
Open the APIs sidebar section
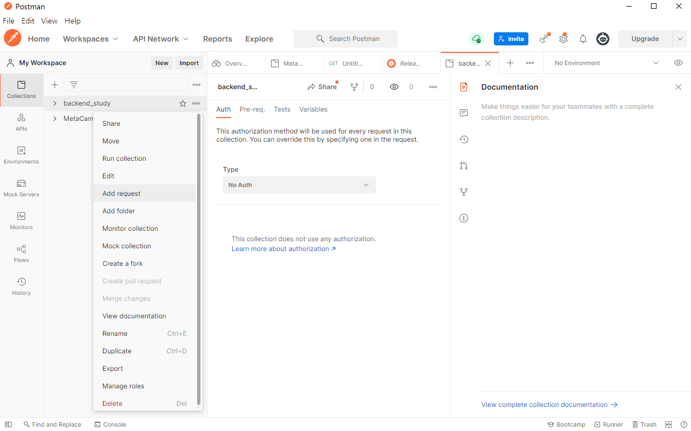tap(21, 123)
